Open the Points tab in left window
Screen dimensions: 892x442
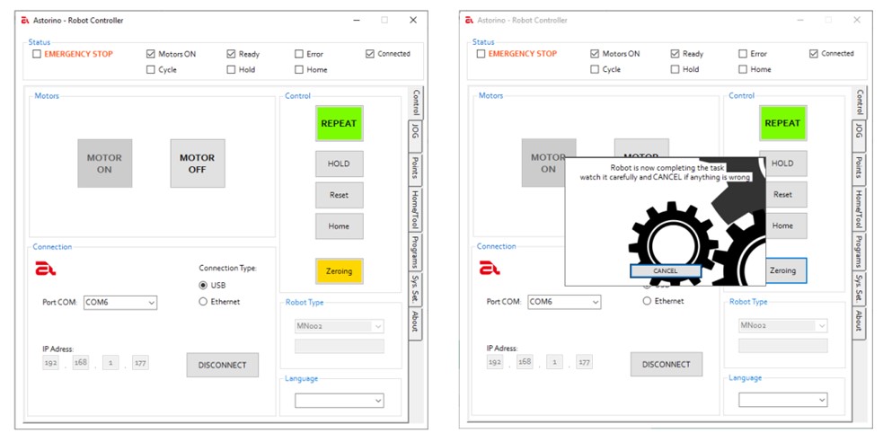[415, 168]
